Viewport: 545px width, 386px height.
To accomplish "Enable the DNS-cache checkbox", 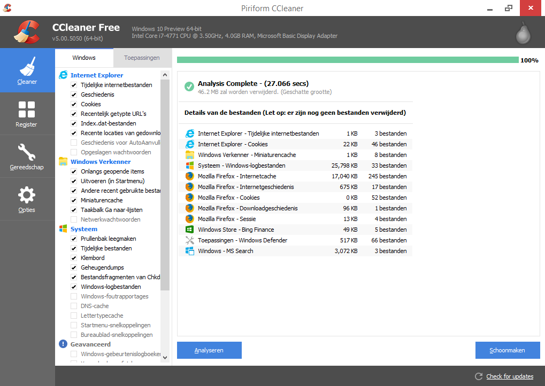I will [x=74, y=306].
